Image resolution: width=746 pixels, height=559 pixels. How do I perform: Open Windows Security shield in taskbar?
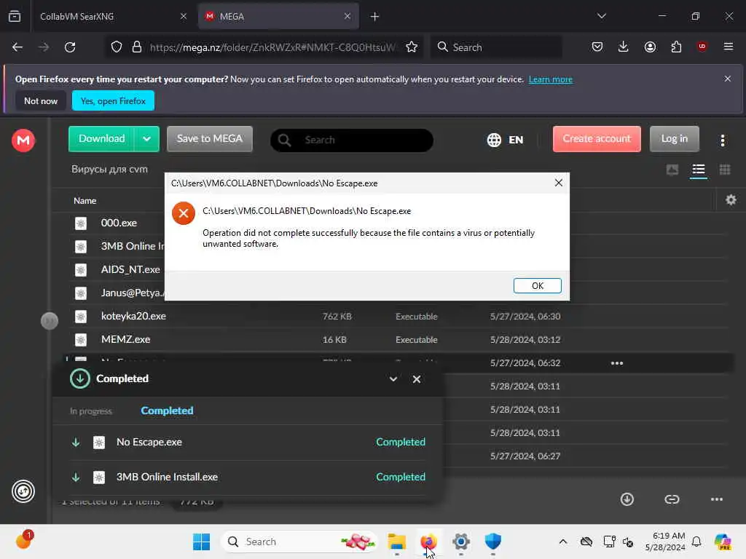[493, 542]
